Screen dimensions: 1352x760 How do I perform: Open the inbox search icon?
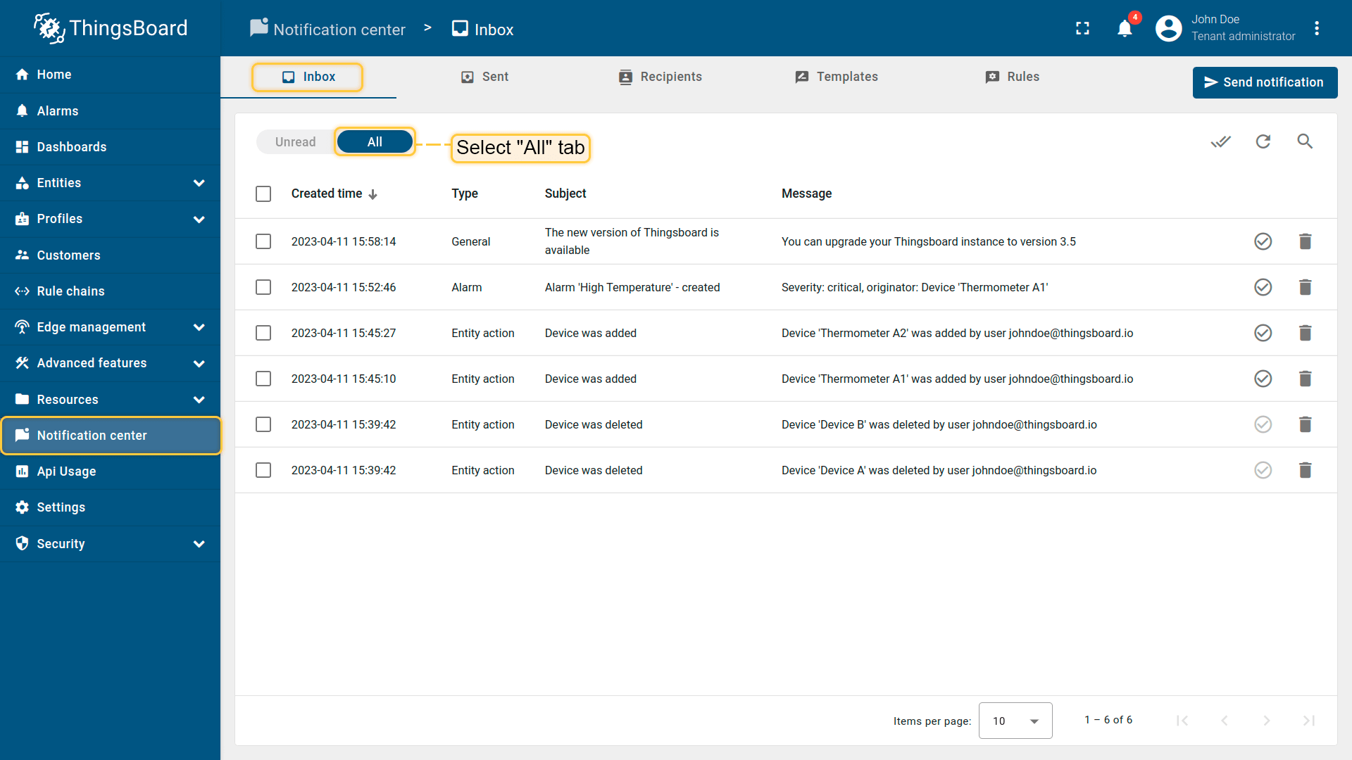1305,141
